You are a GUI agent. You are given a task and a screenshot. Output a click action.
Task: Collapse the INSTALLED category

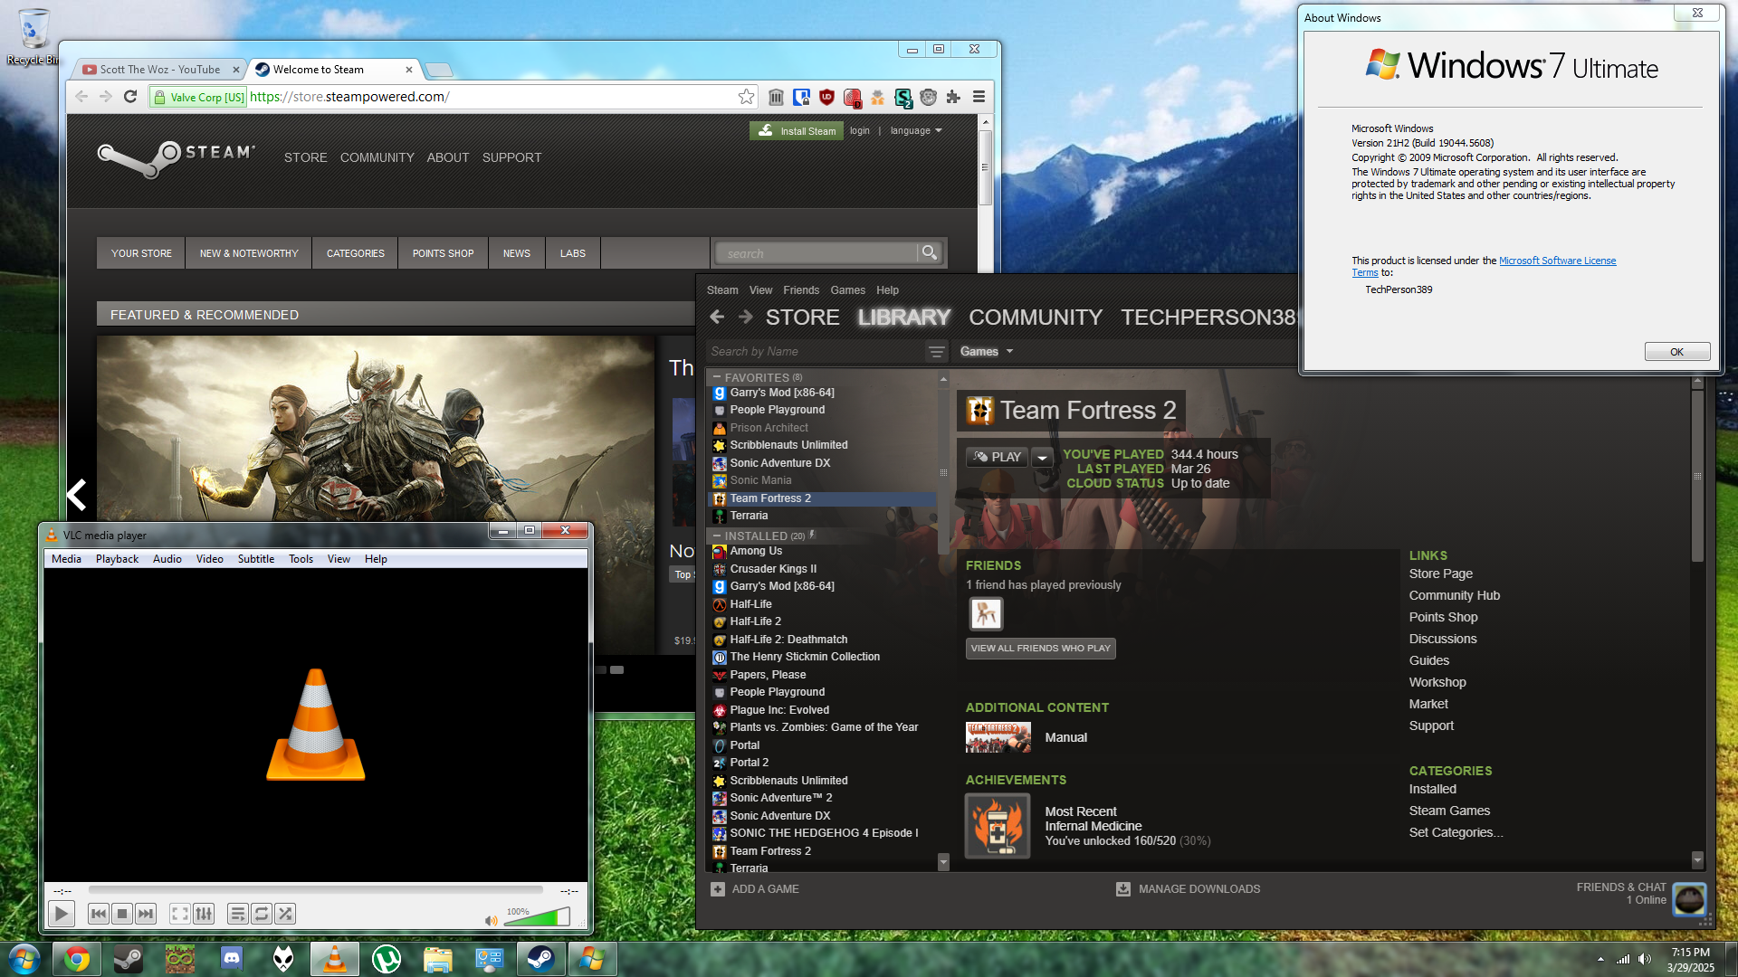coord(716,536)
